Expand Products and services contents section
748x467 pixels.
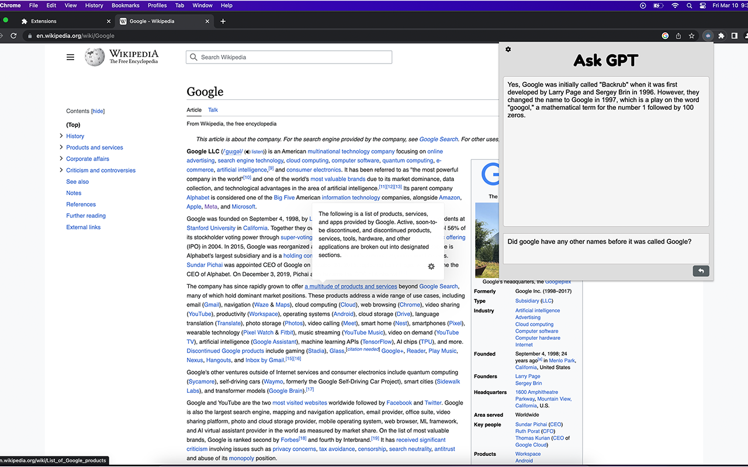tap(61, 147)
